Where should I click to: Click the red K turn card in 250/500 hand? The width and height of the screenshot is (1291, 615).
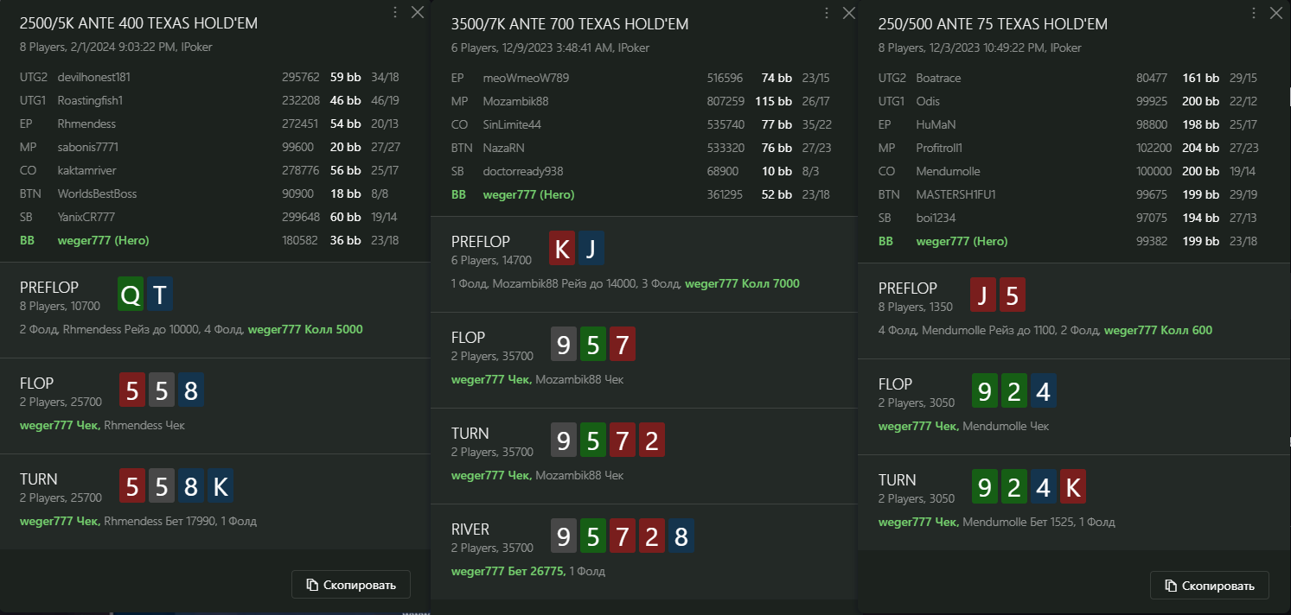click(x=1072, y=488)
